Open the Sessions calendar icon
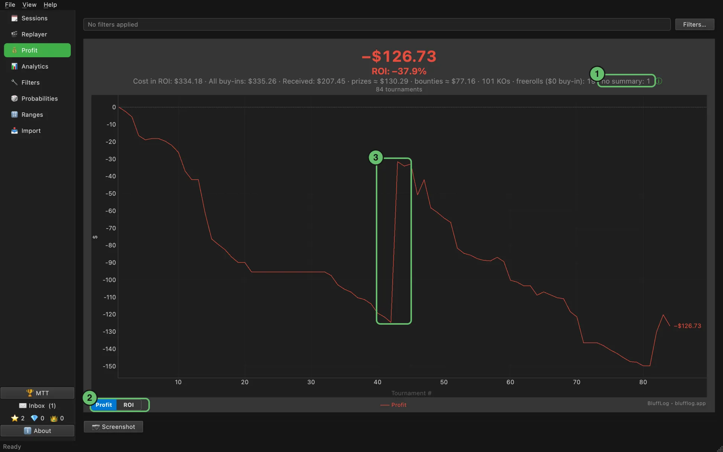 [14, 18]
